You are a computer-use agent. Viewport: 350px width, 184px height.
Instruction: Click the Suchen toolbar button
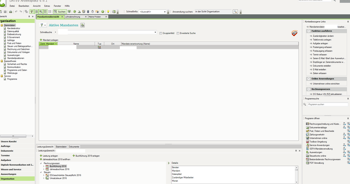pyautogui.click(x=59, y=12)
